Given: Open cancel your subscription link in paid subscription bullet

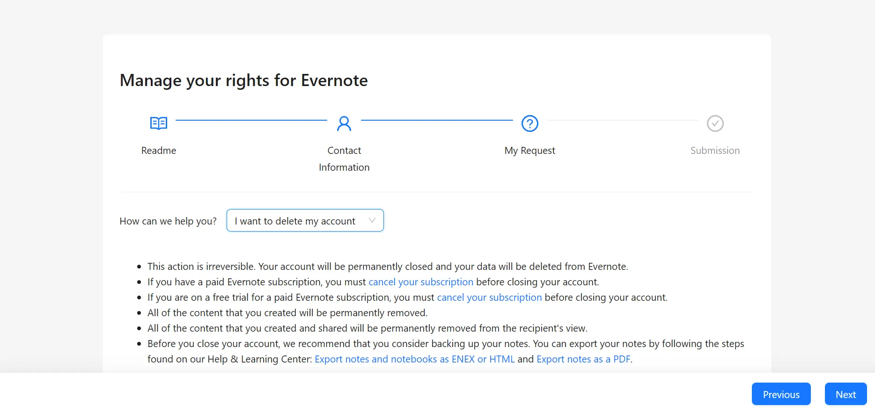Looking at the screenshot, I should coord(420,282).
